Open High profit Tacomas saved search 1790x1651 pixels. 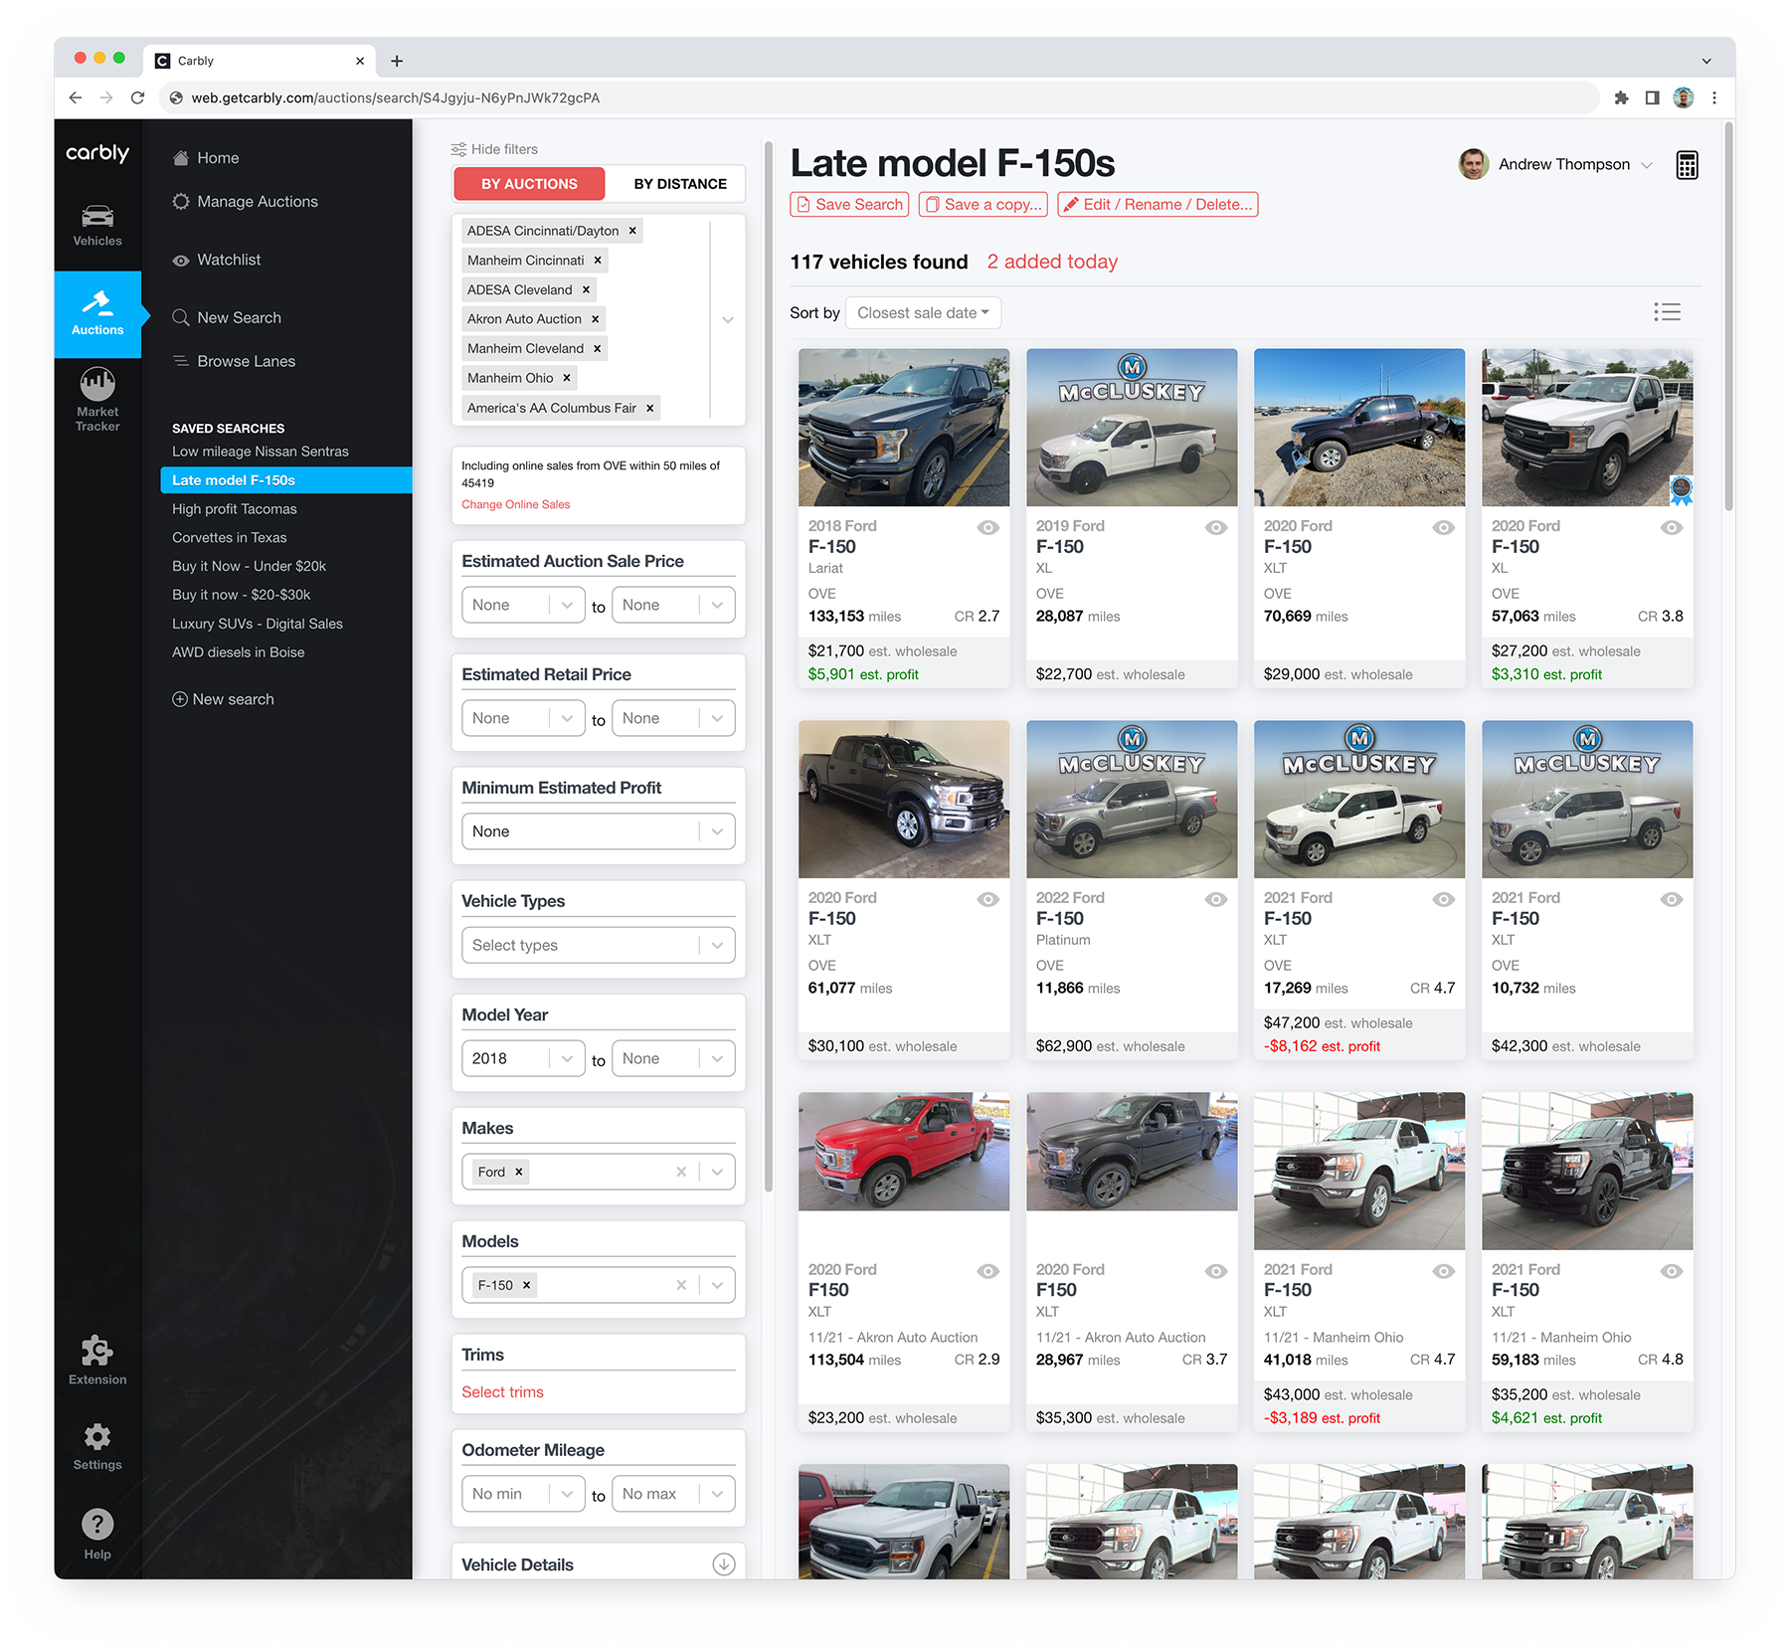click(235, 508)
